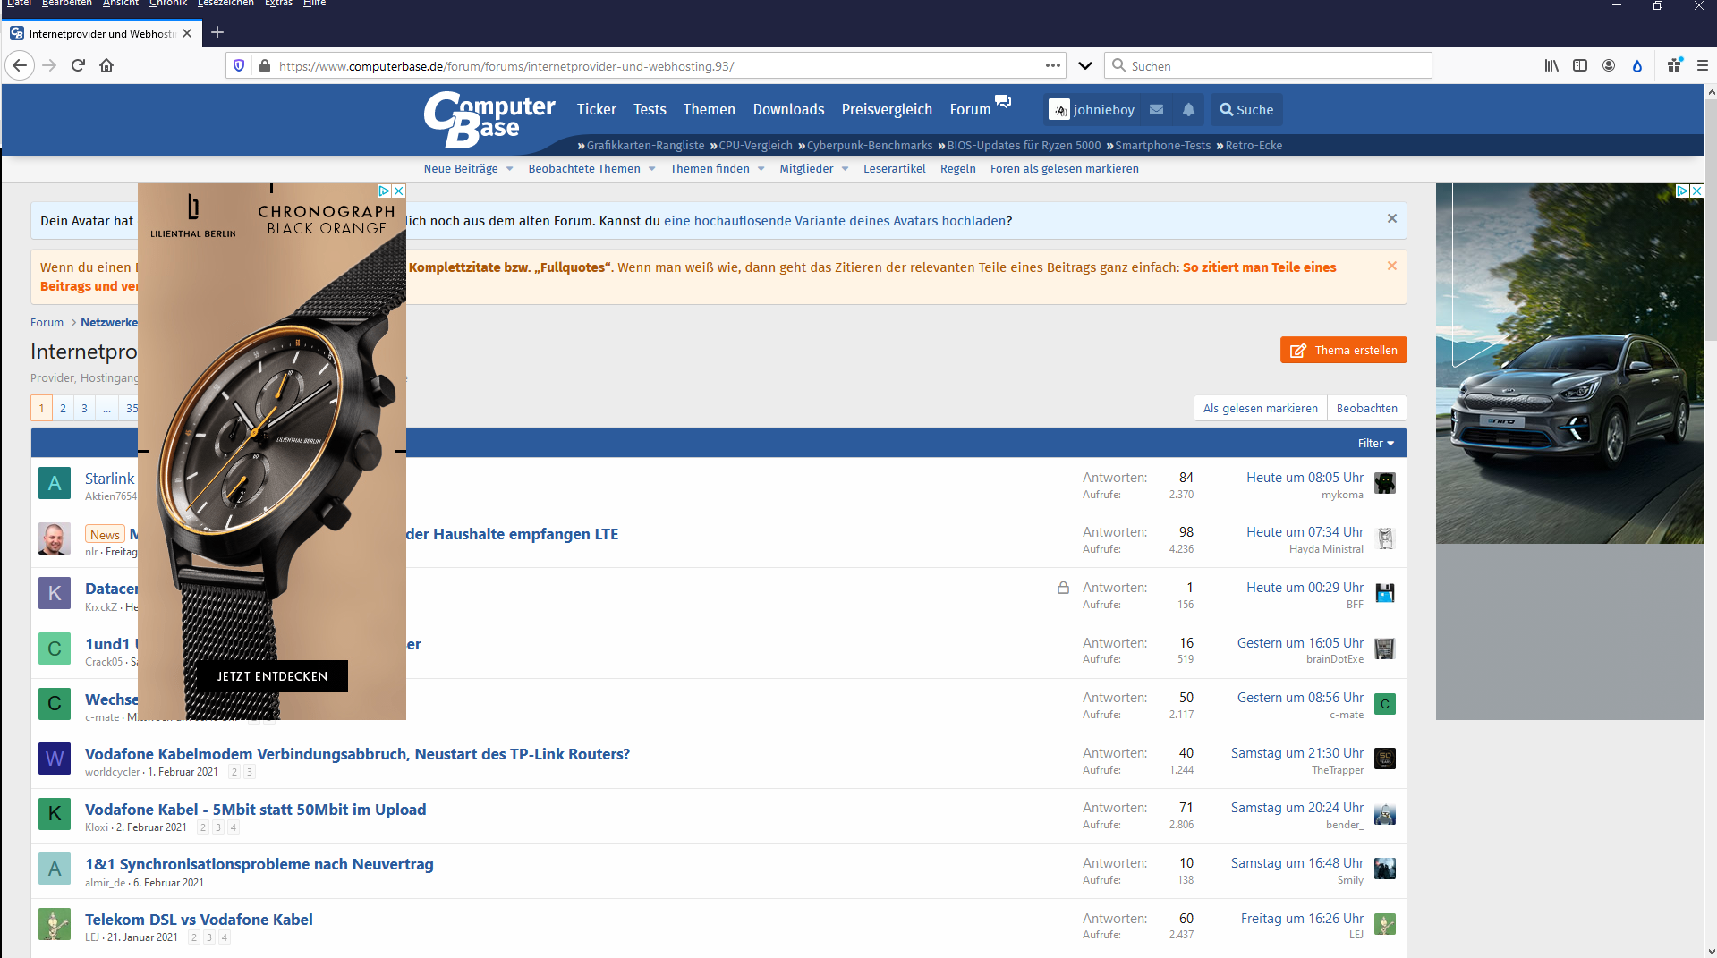Go to page 2 of the forum

point(63,408)
